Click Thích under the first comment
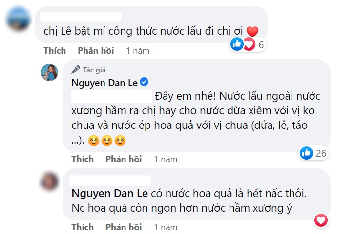355x234 pixels. pyautogui.click(x=55, y=51)
